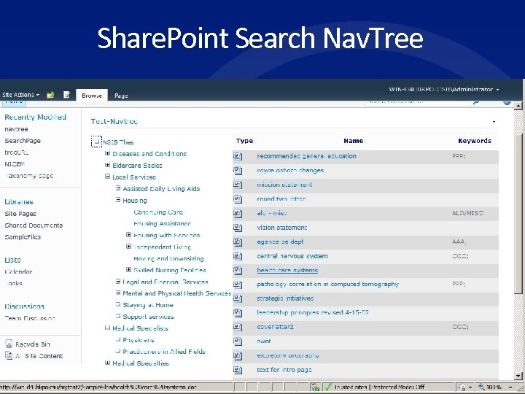
Task: Click document icon for coverletter2
Action: [238, 328]
